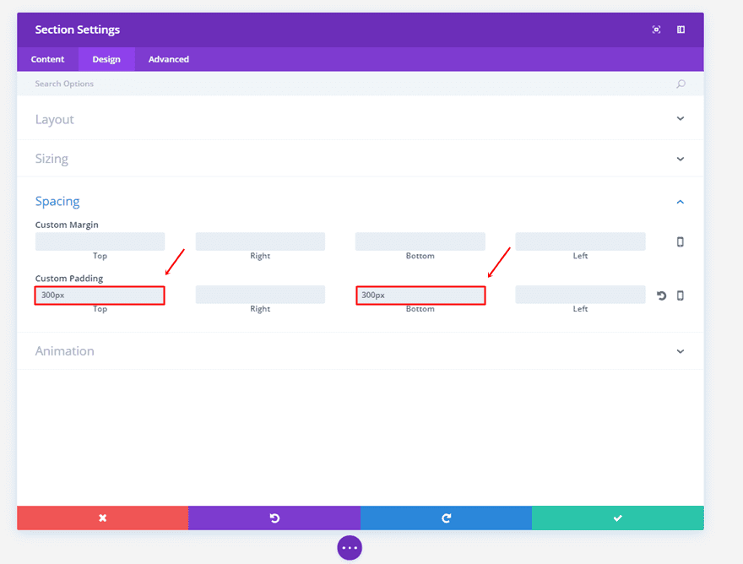This screenshot has height=564, width=743.
Task: Click the redo icon in the bottom bar
Action: (x=446, y=518)
